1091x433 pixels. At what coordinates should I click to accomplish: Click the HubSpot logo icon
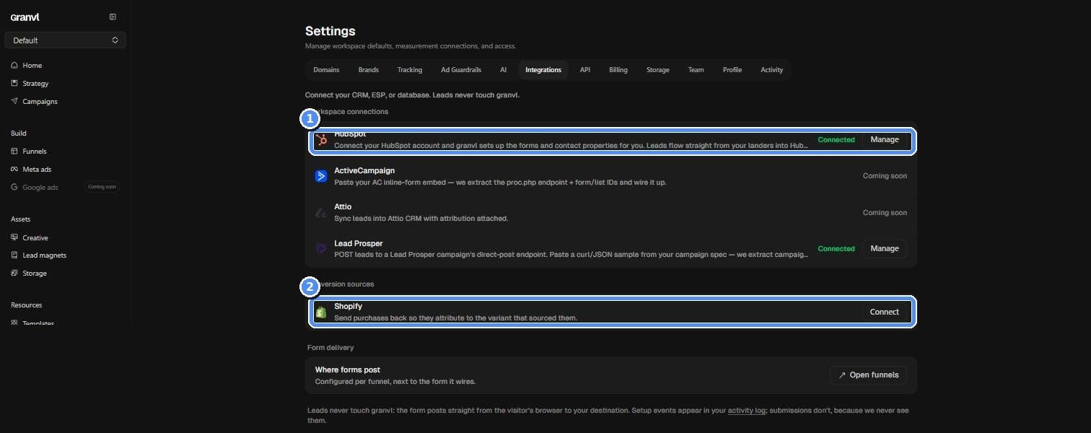321,140
